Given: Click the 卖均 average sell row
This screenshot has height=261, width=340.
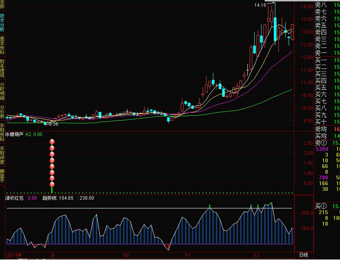Looking at the screenshot, I should pos(327,129).
